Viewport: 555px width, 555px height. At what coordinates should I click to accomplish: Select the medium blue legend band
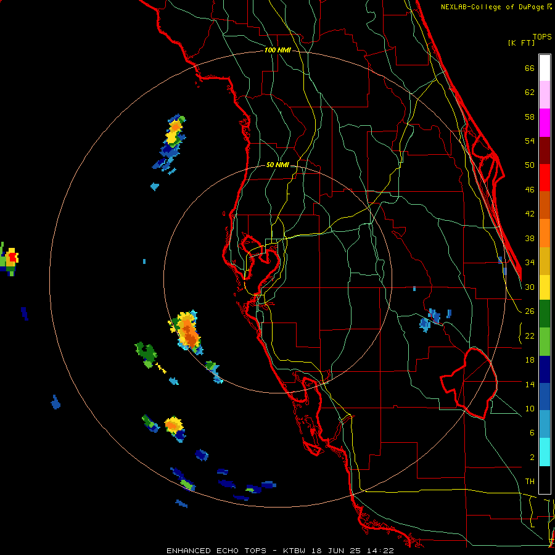tap(545, 397)
